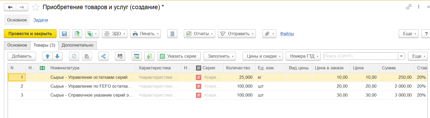430x118 pixels.
Task: Switch to the Дополнительно tab
Action: 77,45
